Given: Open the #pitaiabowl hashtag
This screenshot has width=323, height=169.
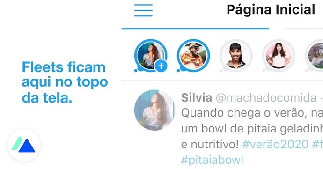Looking at the screenshot, I should tap(212, 160).
